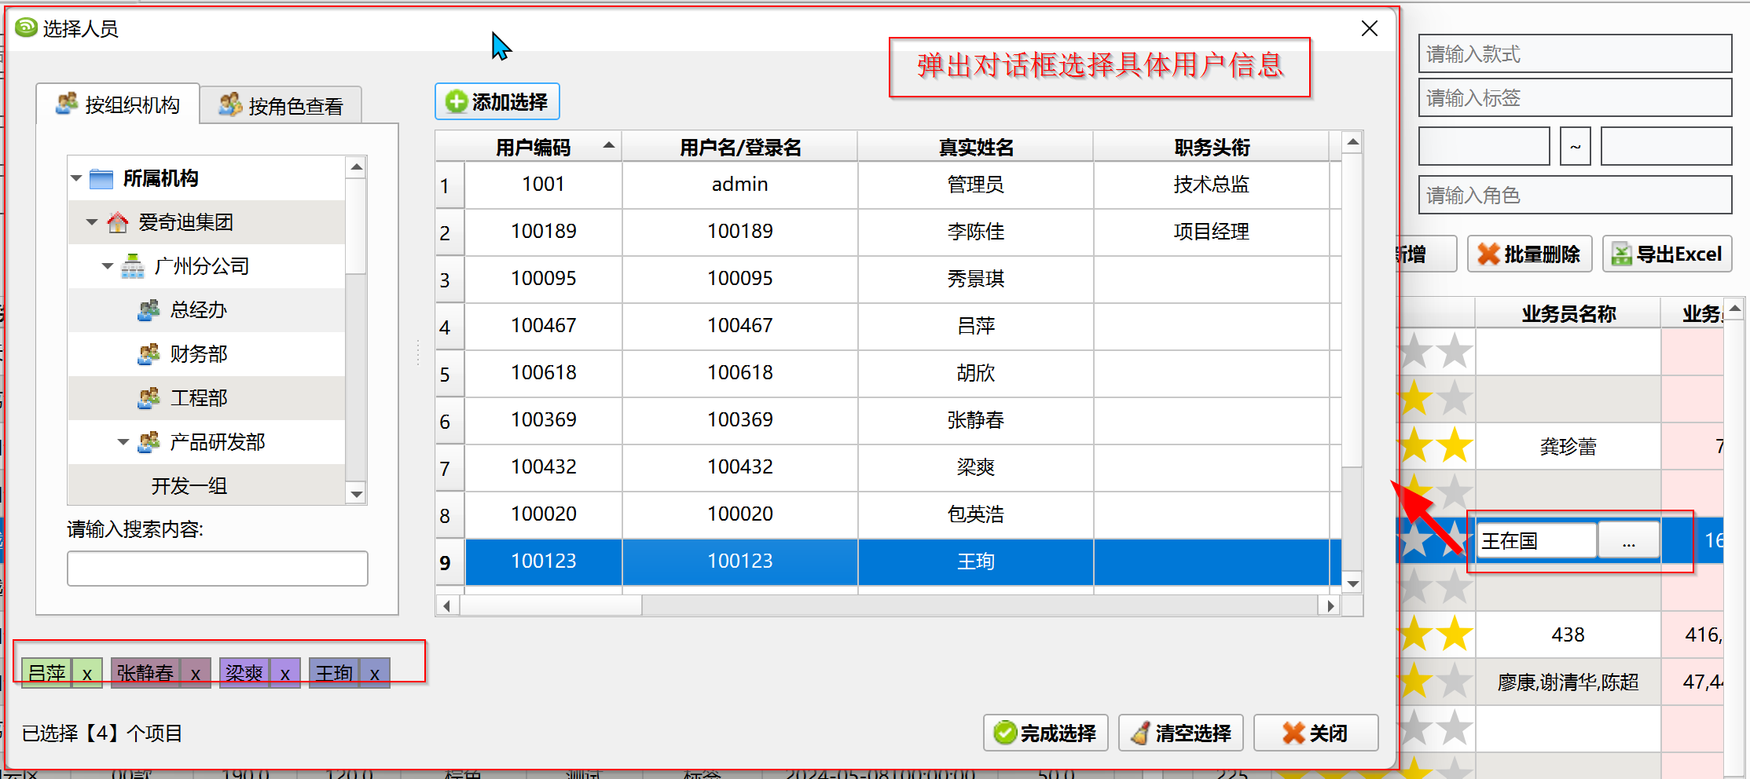Click the organization tree scroll-up arrow

click(x=356, y=166)
